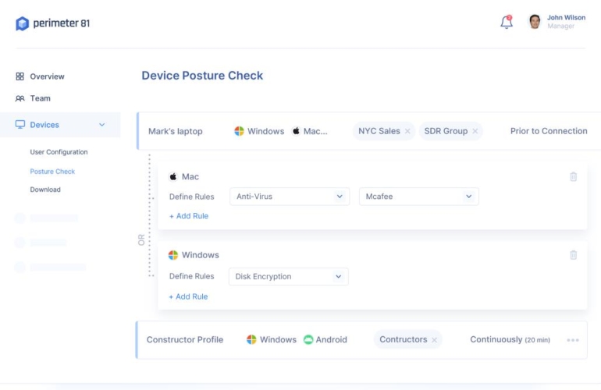
Task: Click the notification bell icon
Action: tap(507, 22)
